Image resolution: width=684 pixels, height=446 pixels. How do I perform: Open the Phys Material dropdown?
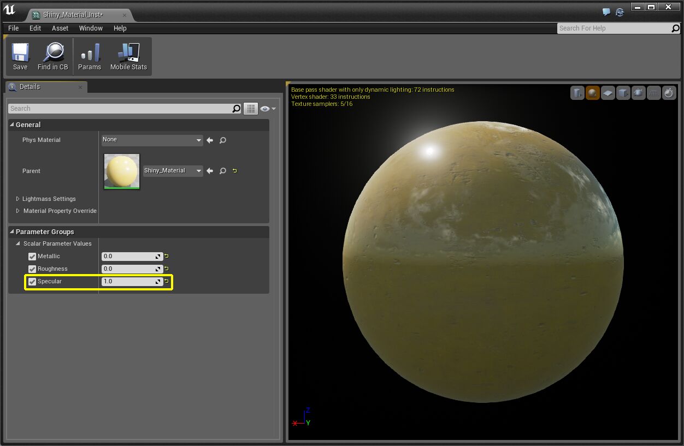click(x=152, y=140)
